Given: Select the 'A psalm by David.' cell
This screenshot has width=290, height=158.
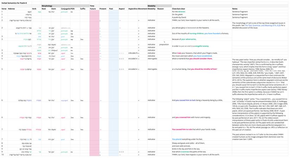Looking at the screenshot, I should [x=180, y=17].
